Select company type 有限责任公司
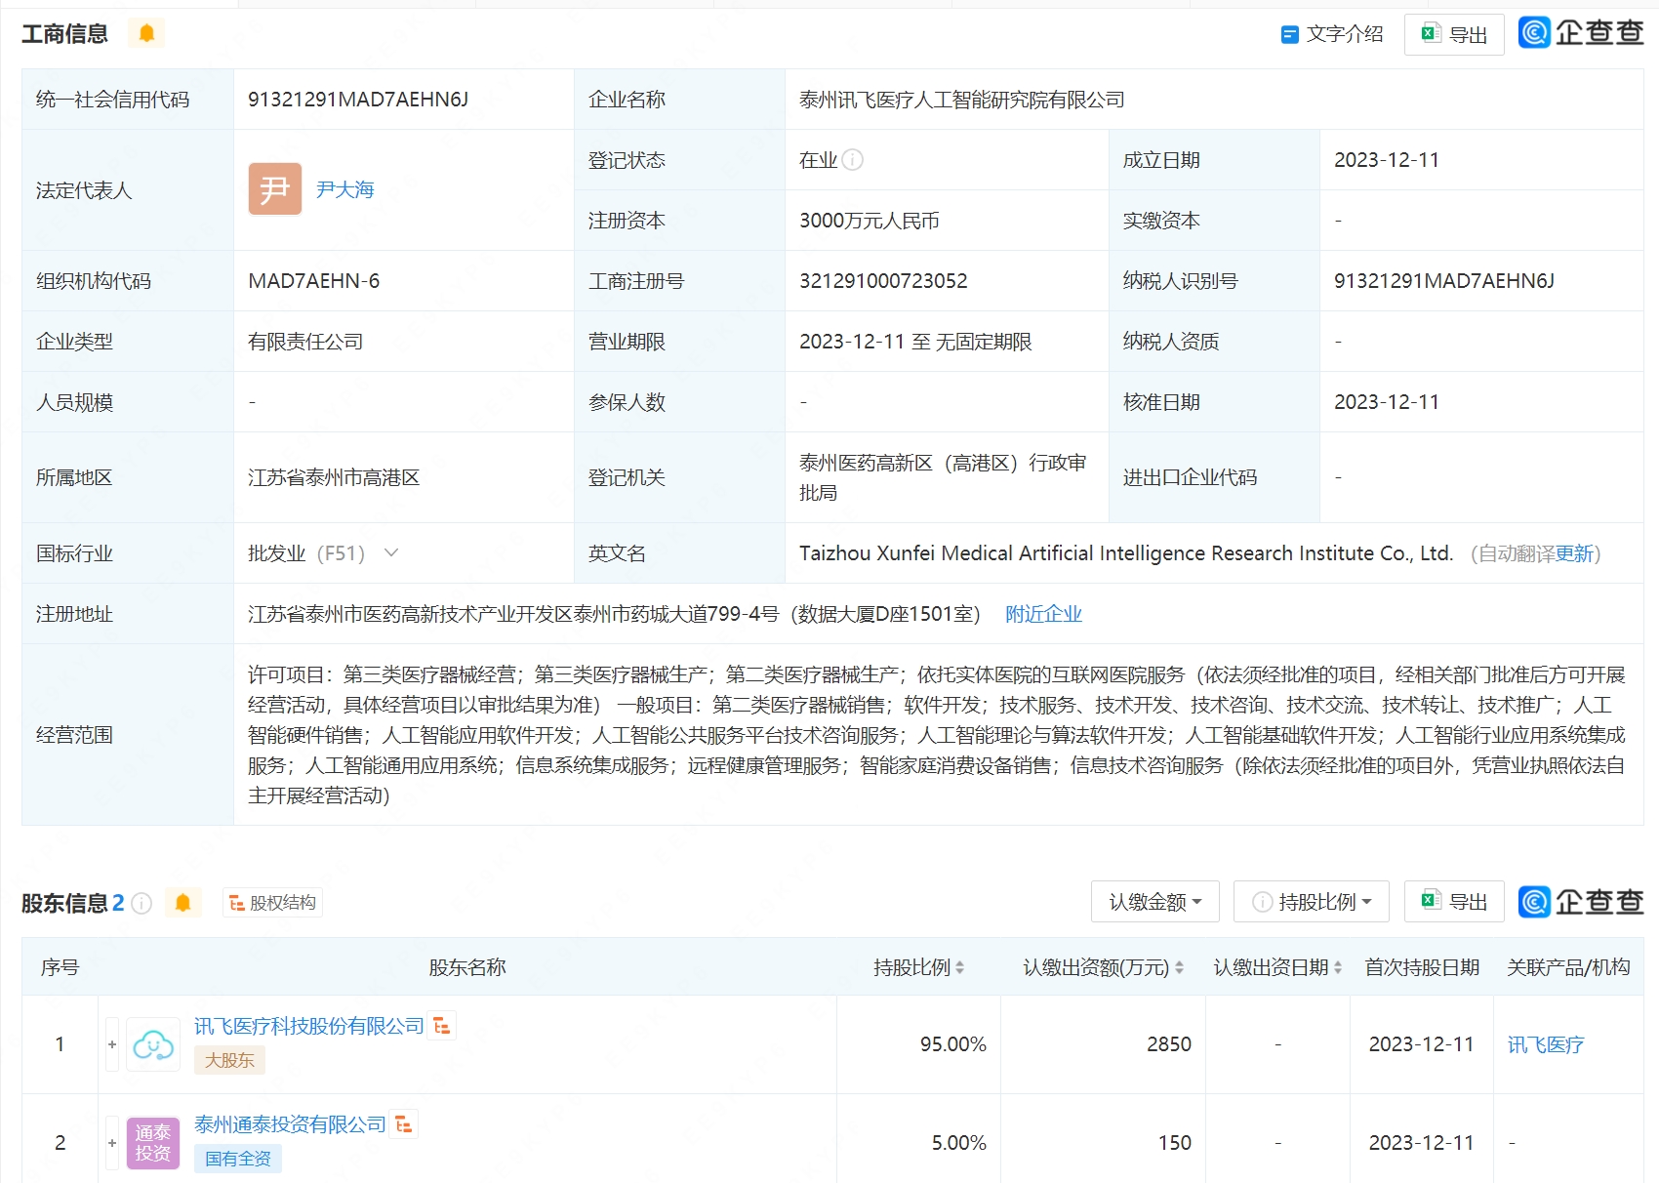The image size is (1659, 1183). (x=305, y=342)
